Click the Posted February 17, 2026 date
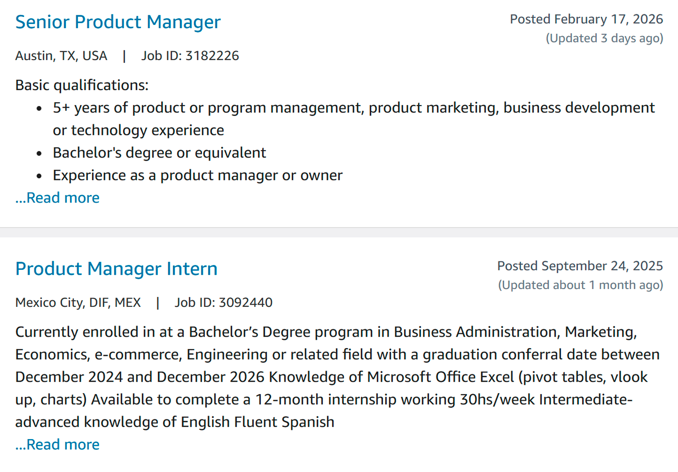The width and height of the screenshot is (678, 472). coord(586,19)
